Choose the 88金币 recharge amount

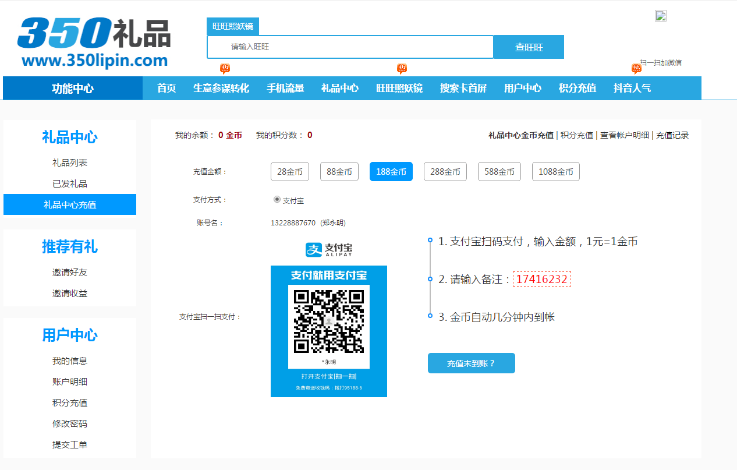point(339,172)
